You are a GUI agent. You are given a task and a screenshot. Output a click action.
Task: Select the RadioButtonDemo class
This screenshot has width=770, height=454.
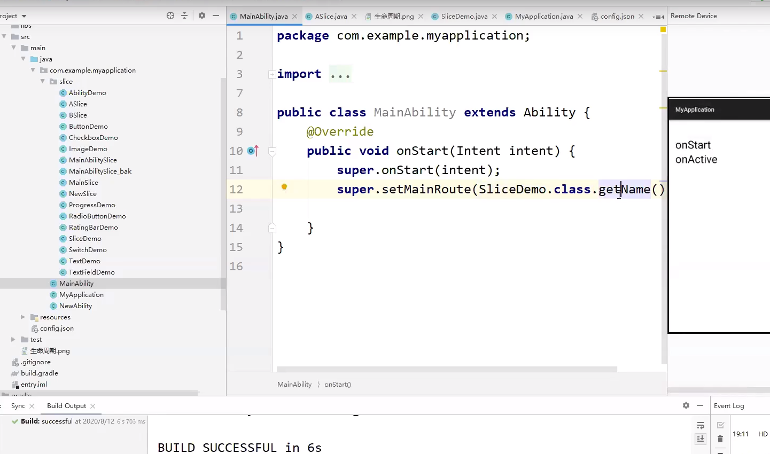[x=97, y=216]
